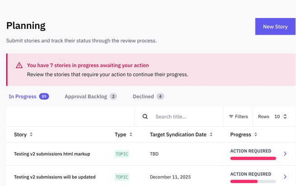Click 'Testing v2 submissions will be updated' title
The width and height of the screenshot is (296, 186).
coord(55,177)
